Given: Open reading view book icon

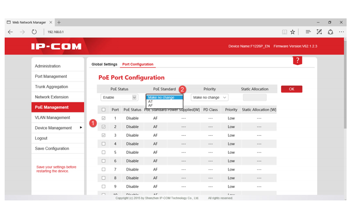Looking at the screenshot, I should 284,32.
